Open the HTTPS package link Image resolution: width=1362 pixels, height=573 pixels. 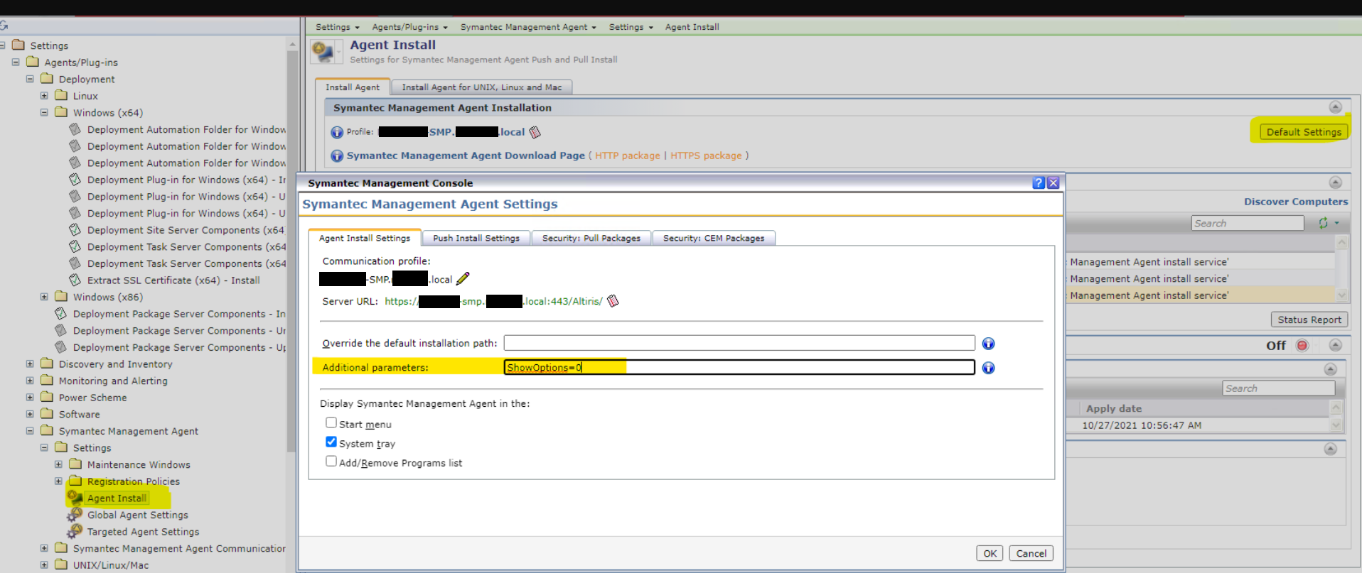706,155
